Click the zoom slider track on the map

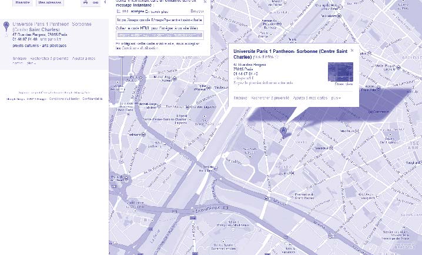pyautogui.click(x=122, y=71)
